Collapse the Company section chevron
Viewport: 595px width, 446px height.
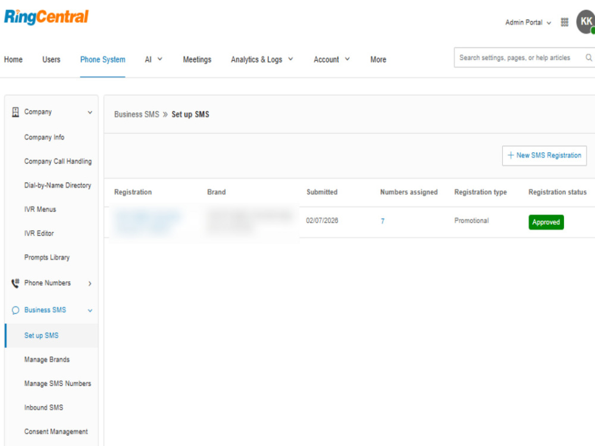click(90, 112)
